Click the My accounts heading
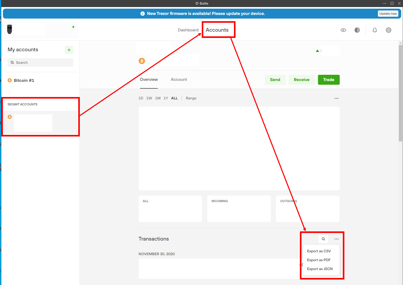403x285 pixels. (23, 50)
